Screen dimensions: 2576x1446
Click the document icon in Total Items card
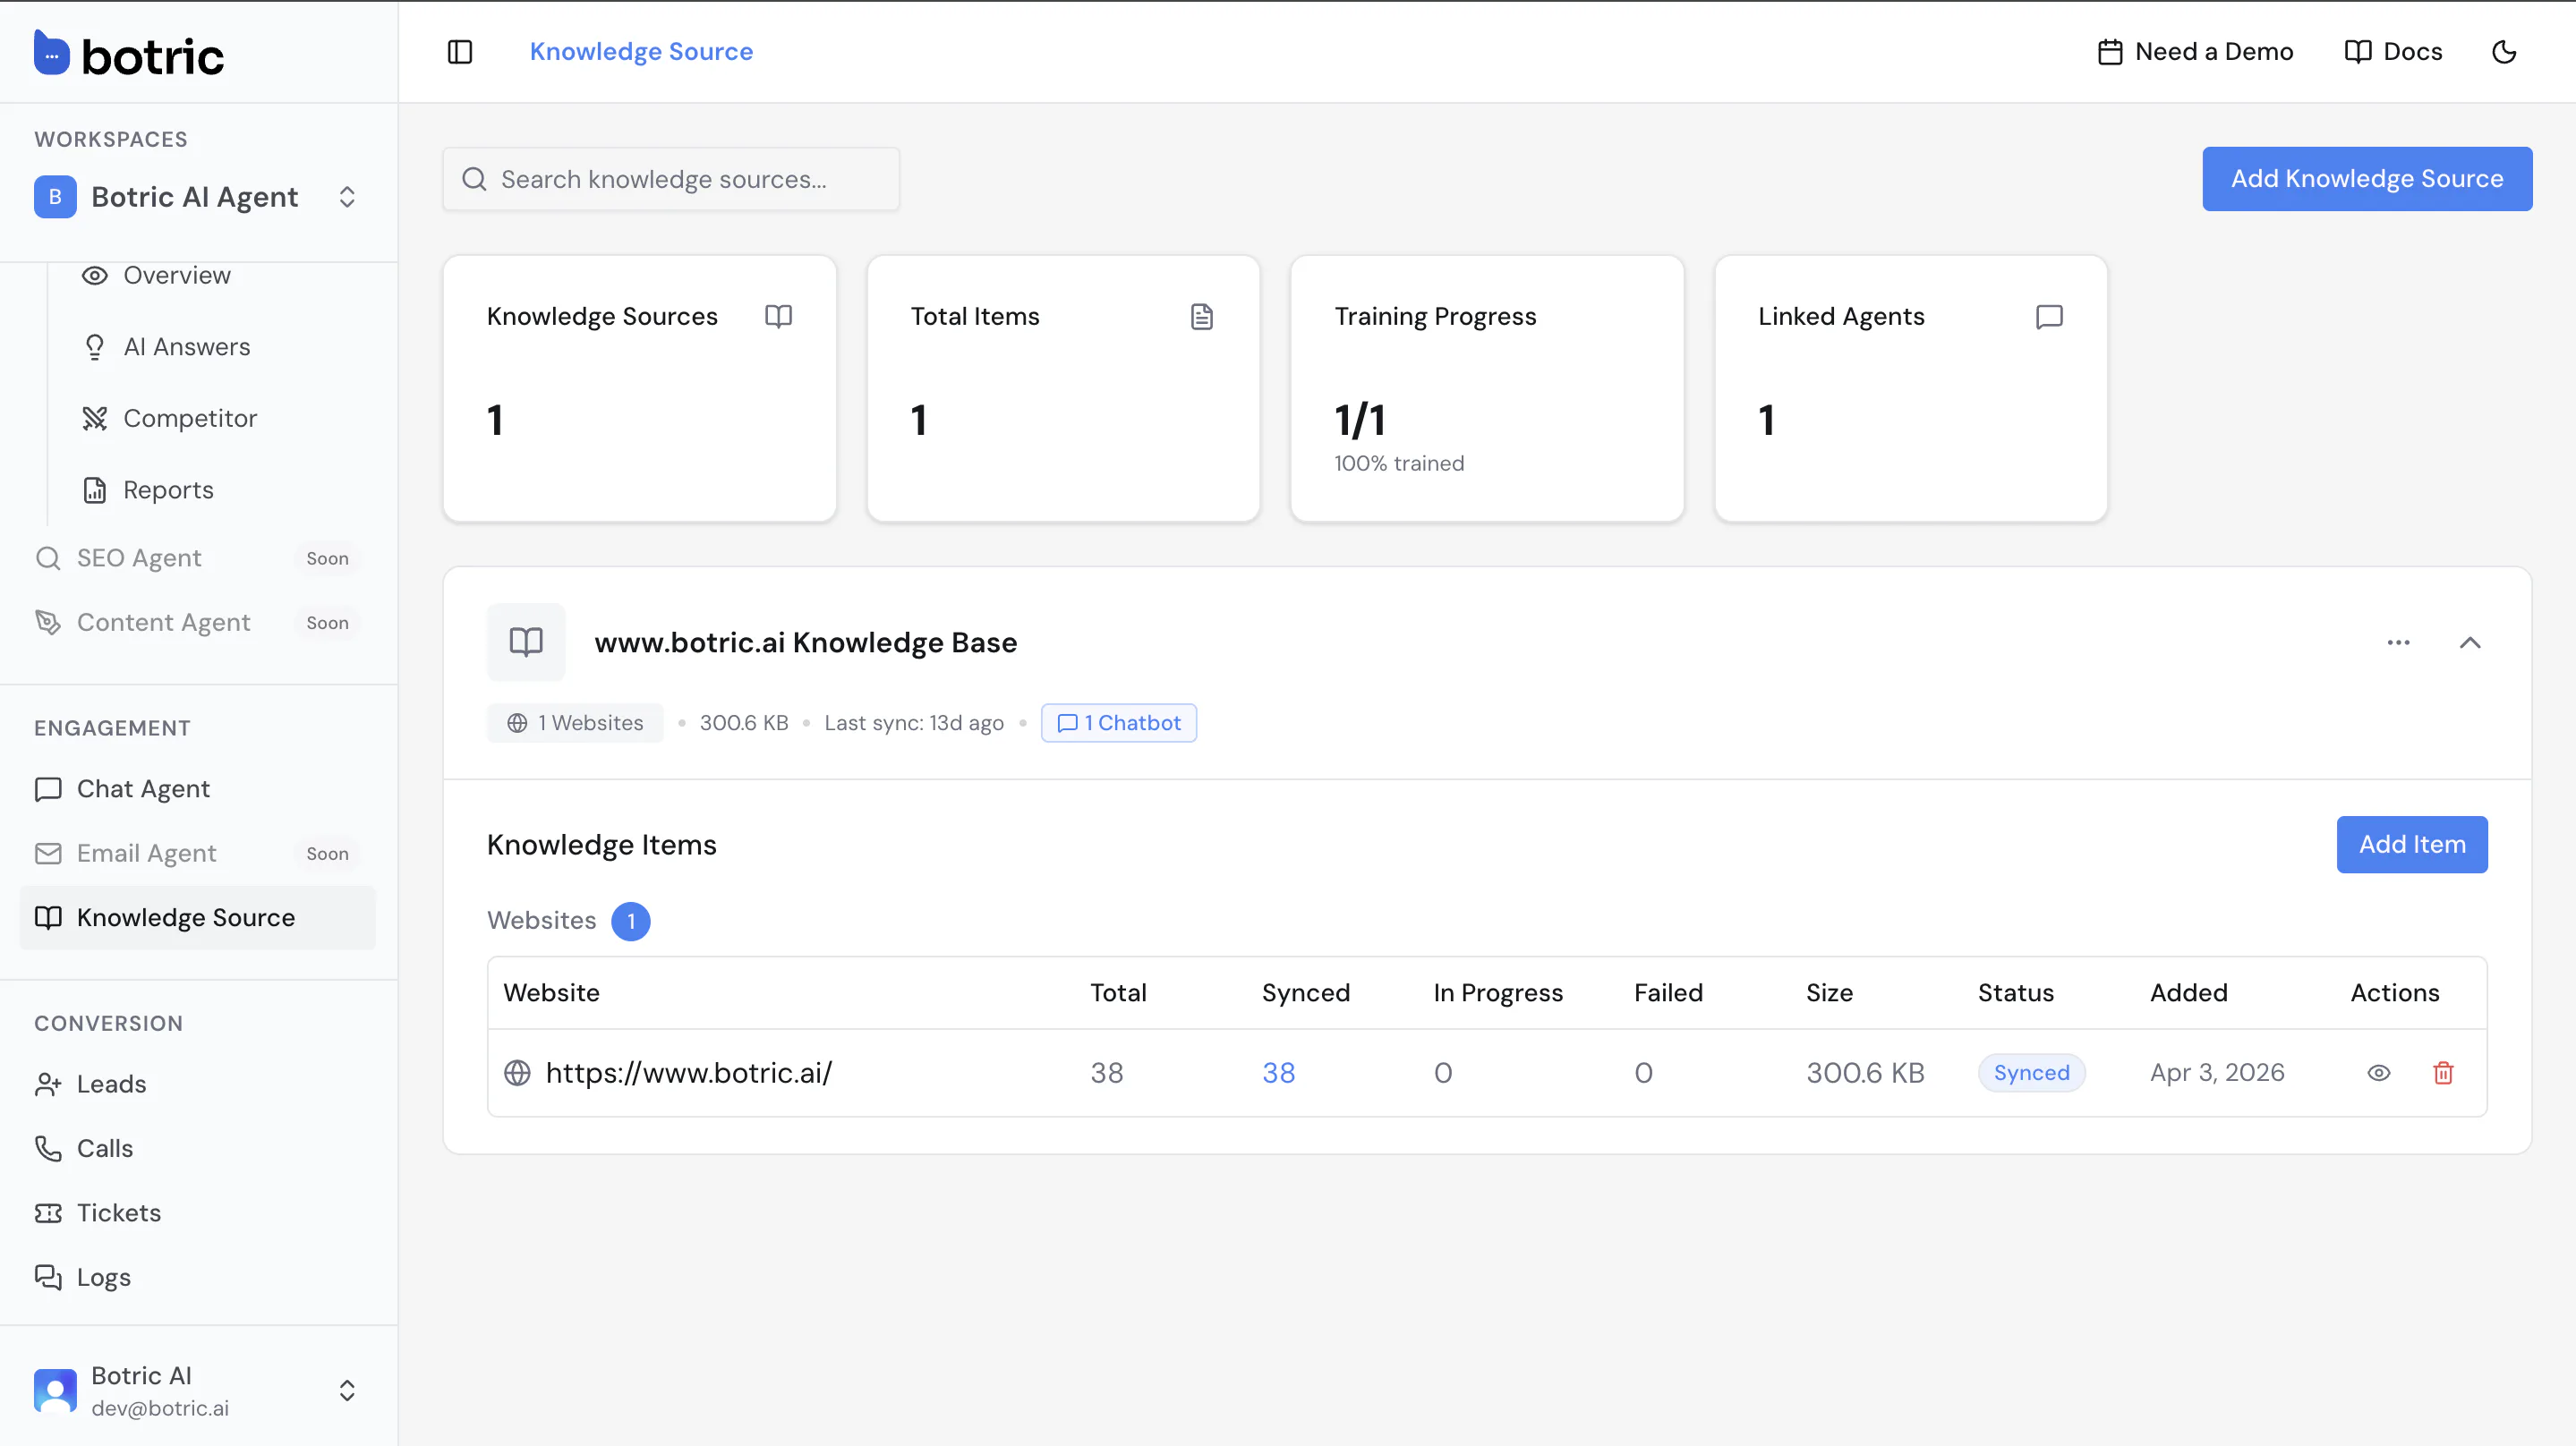[1202, 317]
